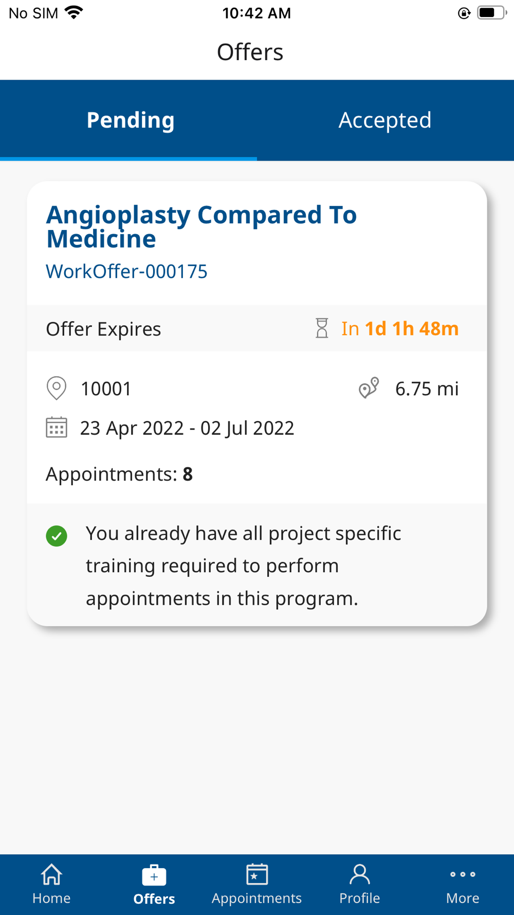Tap the Home icon in bottom navigation
Screen dimensions: 514x915
click(51, 875)
